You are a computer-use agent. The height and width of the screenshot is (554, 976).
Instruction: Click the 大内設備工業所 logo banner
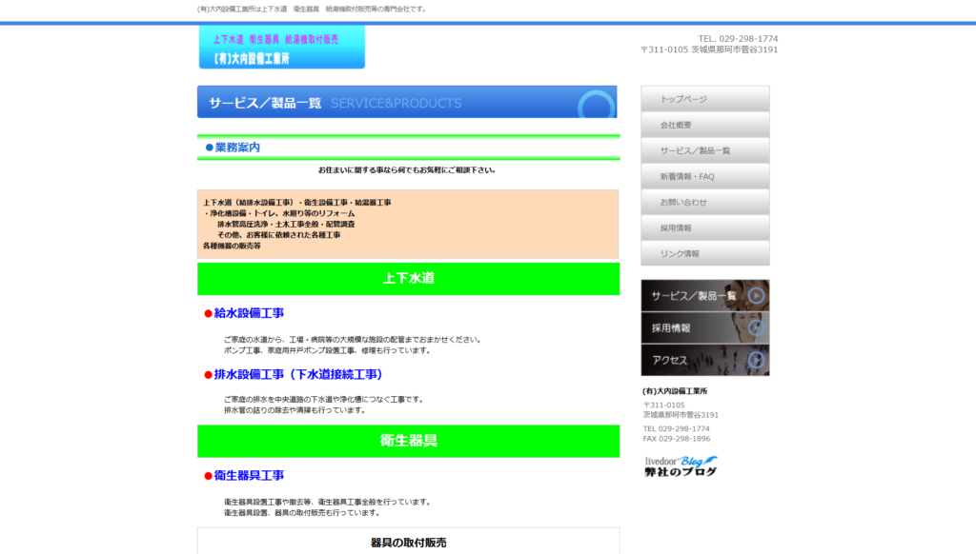(x=282, y=48)
